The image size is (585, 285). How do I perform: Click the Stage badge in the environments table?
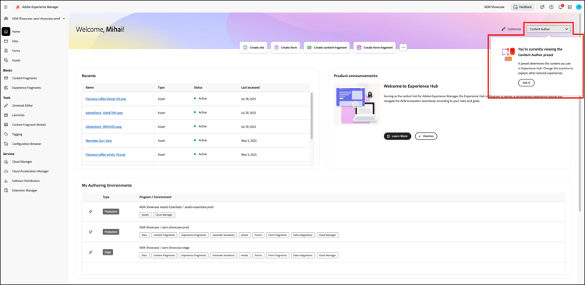(x=108, y=252)
